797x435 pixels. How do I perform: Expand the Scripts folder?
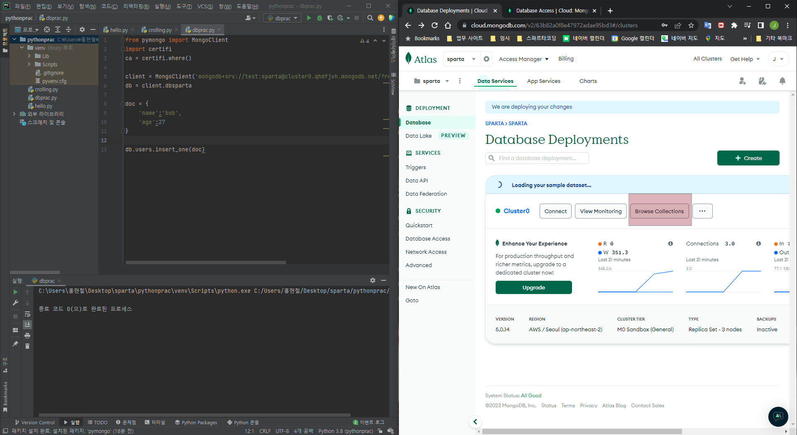tap(29, 64)
